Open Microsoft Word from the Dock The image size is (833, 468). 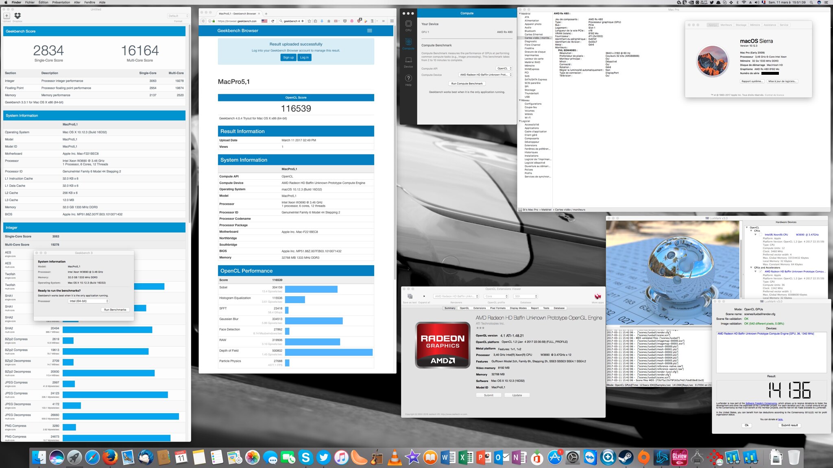pyautogui.click(x=448, y=458)
